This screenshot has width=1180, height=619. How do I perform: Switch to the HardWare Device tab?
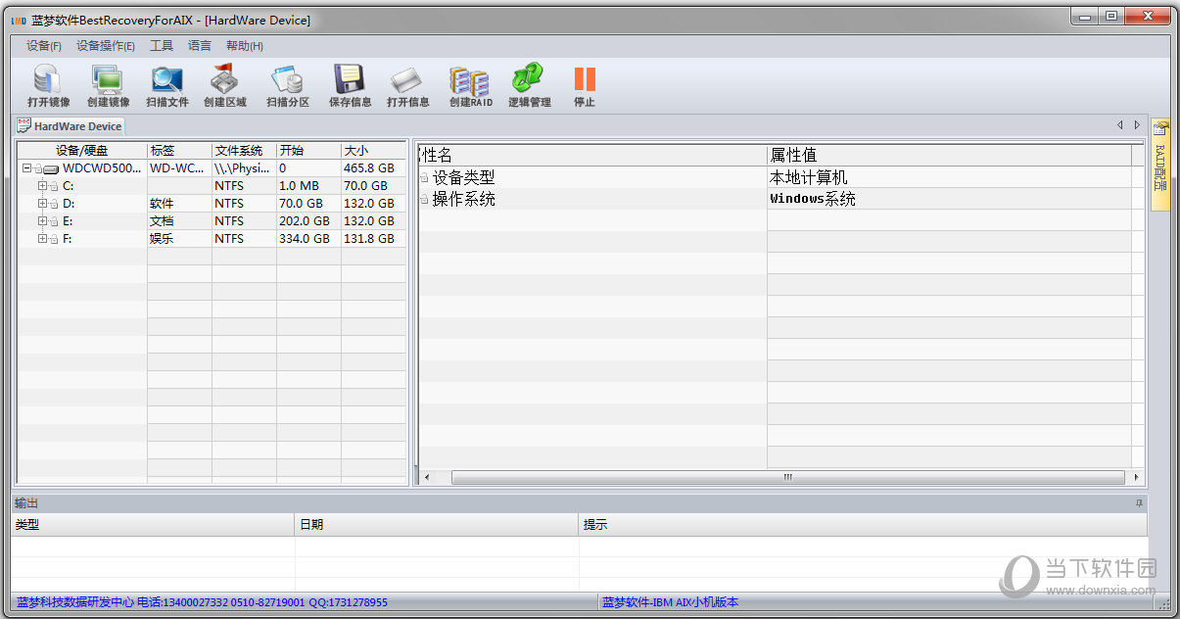tap(71, 126)
